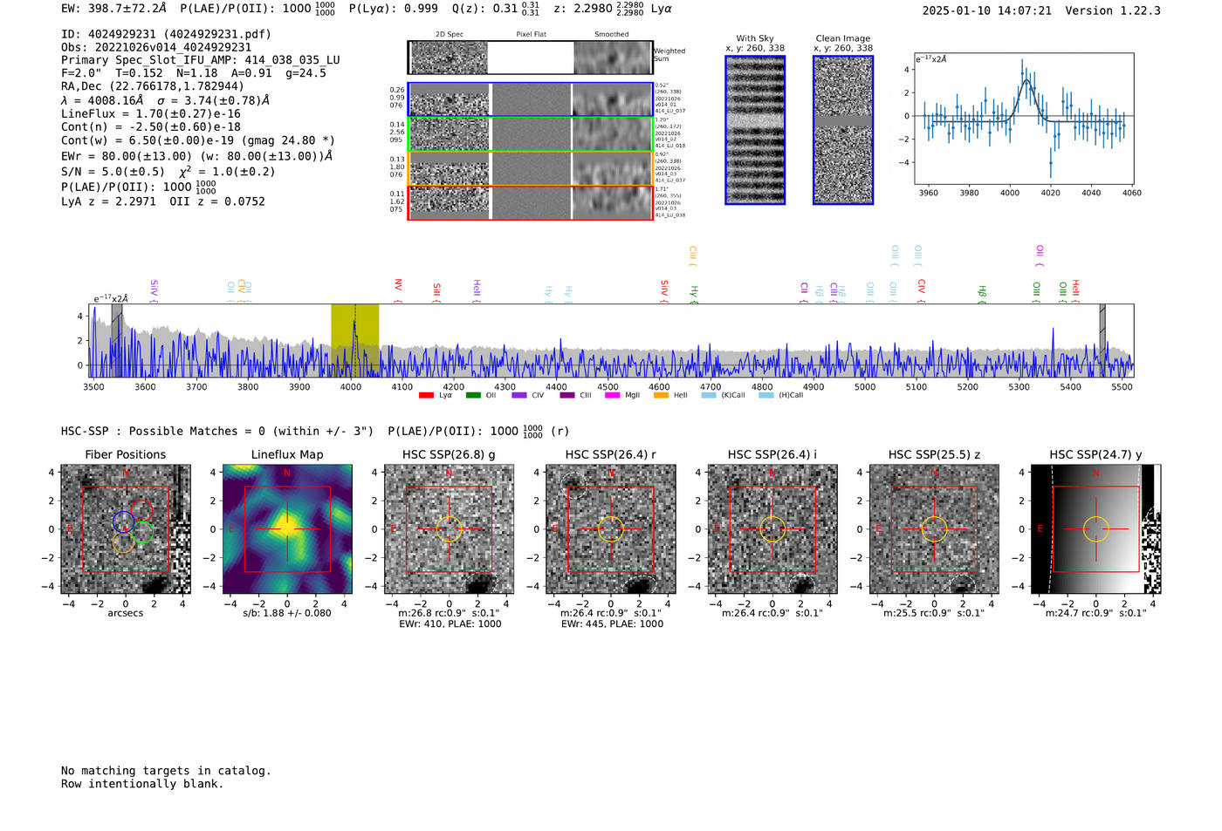Open the Lineflux Map image
Screen dimensions: 1222x831
click(x=287, y=529)
